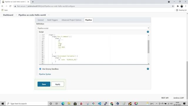Screen dimensions: 188x106
Task: Collapse the fold arrow at line 8
Action: [44, 38]
